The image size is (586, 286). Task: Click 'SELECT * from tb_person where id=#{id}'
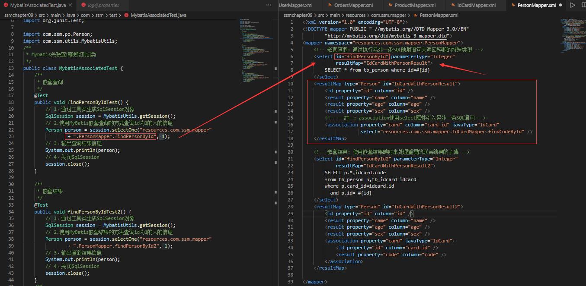pyautogui.click(x=378, y=70)
